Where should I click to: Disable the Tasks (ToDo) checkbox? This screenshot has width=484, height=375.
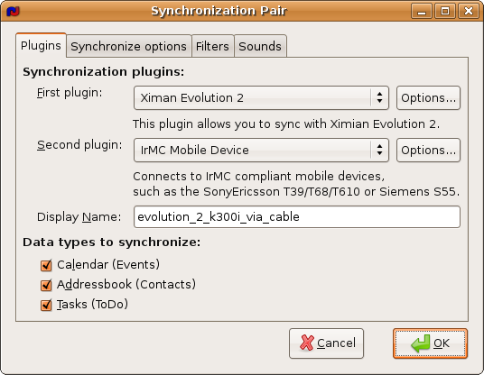(x=46, y=305)
